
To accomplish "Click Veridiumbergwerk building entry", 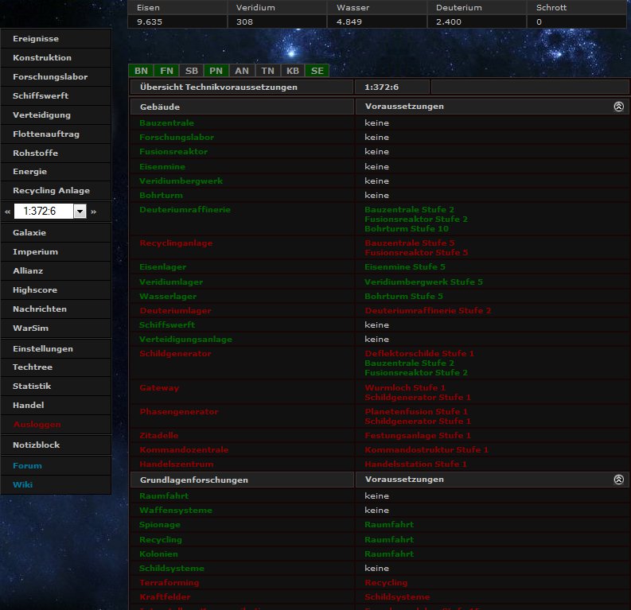I will 181,181.
